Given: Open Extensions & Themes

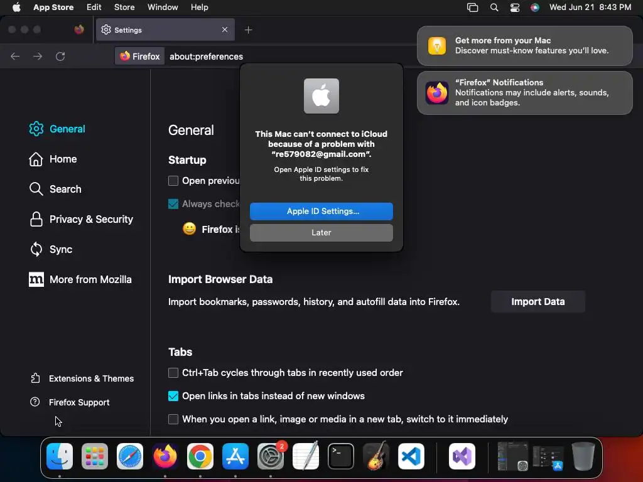Looking at the screenshot, I should pos(82,378).
